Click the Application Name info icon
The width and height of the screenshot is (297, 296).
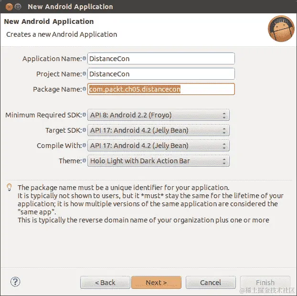(85, 58)
